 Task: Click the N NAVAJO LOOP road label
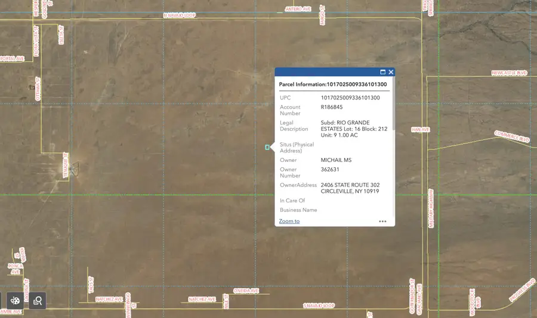180,15
